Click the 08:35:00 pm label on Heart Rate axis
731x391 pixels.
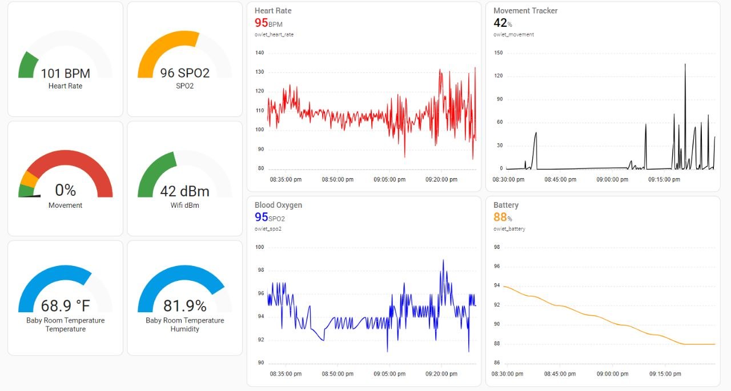(x=285, y=179)
